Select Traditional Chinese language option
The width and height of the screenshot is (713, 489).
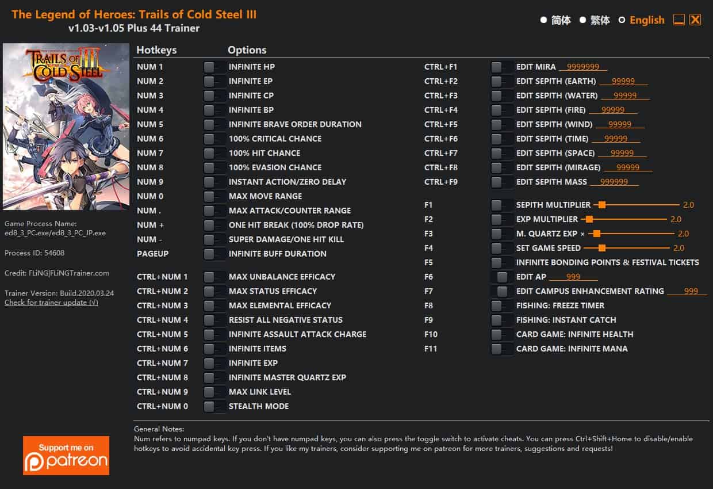(x=595, y=20)
